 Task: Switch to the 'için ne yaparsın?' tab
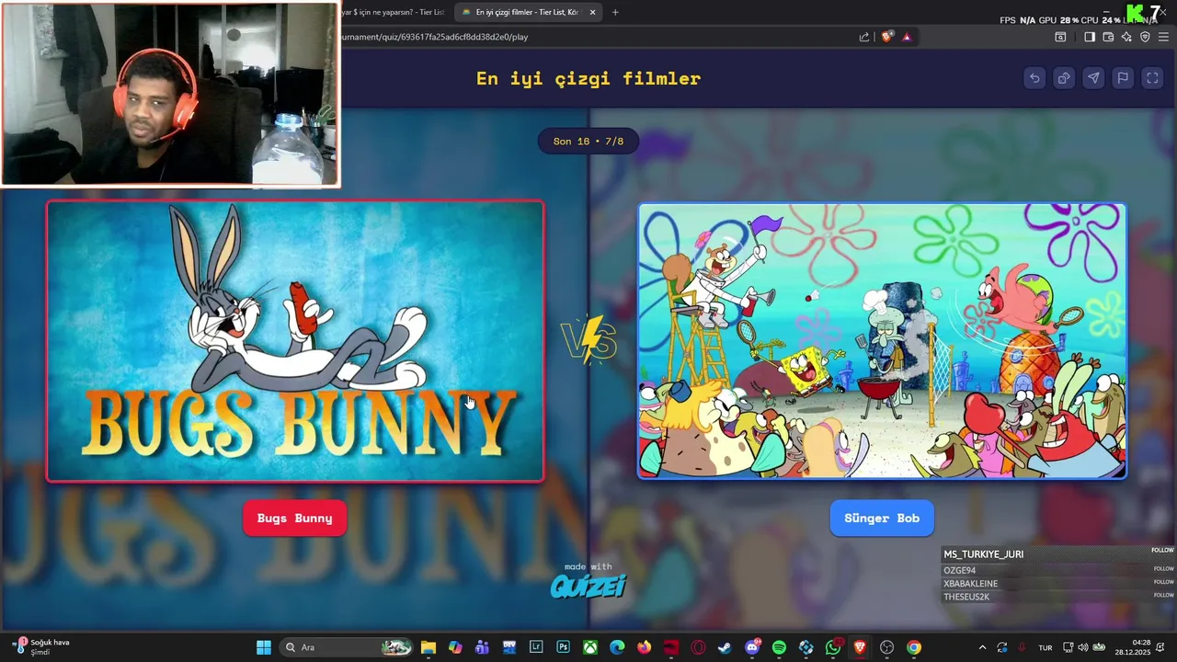(394, 12)
